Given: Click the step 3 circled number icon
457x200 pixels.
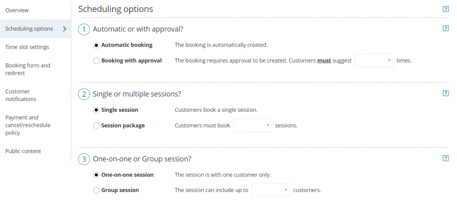Looking at the screenshot, I should pos(83,159).
